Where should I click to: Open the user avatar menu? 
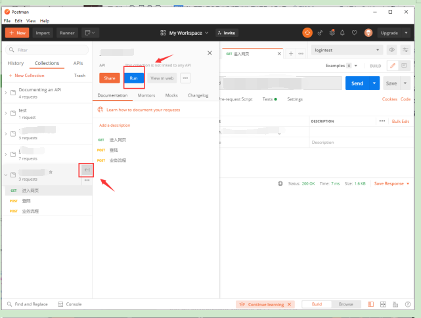coord(368,33)
